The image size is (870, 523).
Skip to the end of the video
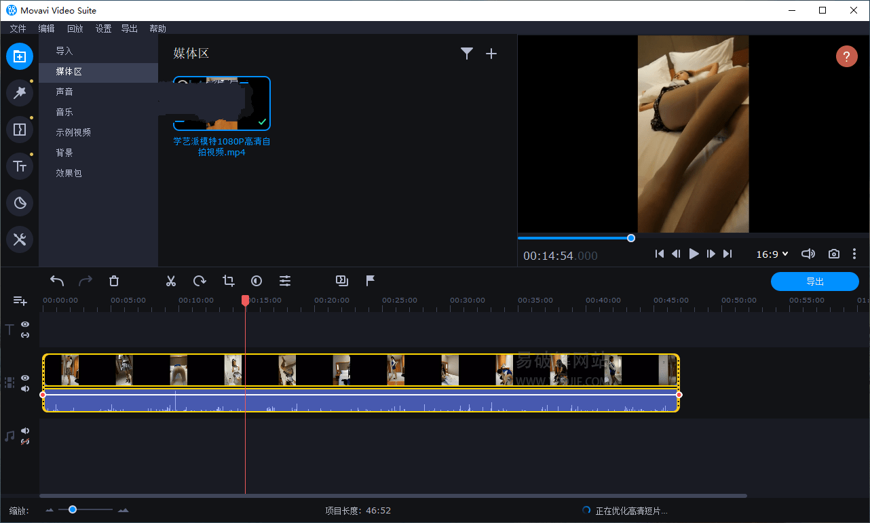pos(727,254)
